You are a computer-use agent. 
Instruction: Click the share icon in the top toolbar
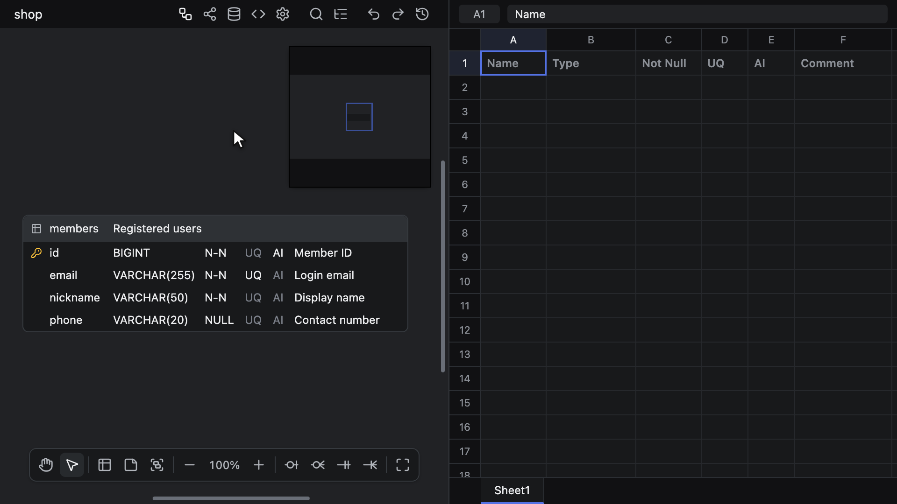pyautogui.click(x=210, y=14)
